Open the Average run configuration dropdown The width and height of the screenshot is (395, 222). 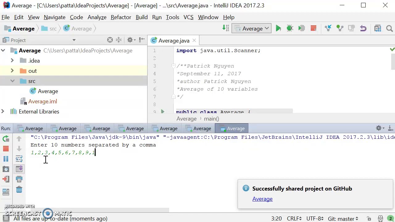[252, 29]
